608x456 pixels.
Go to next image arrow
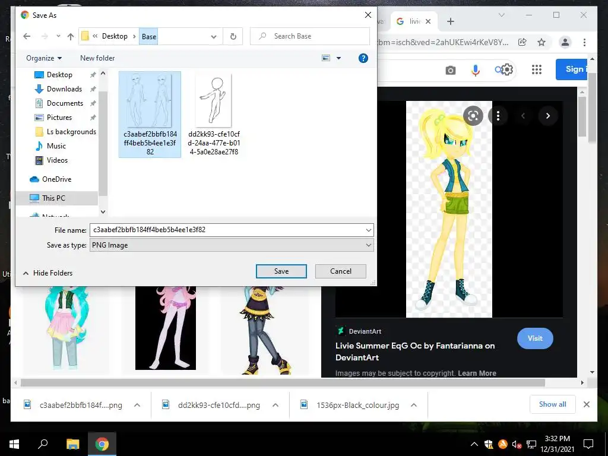(548, 116)
